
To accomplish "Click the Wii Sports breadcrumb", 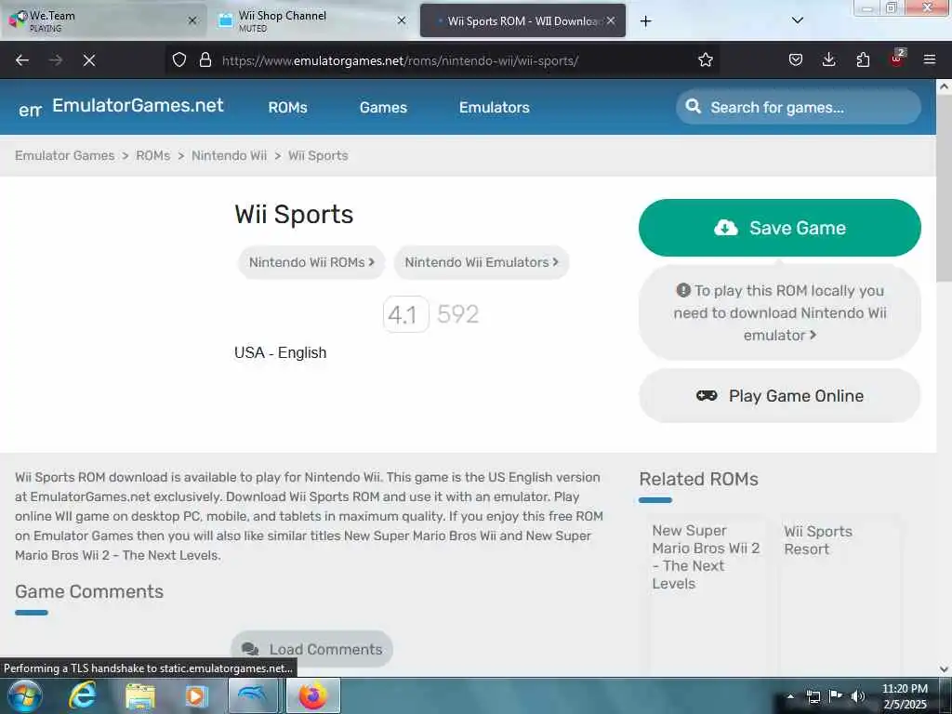I will pos(318,155).
